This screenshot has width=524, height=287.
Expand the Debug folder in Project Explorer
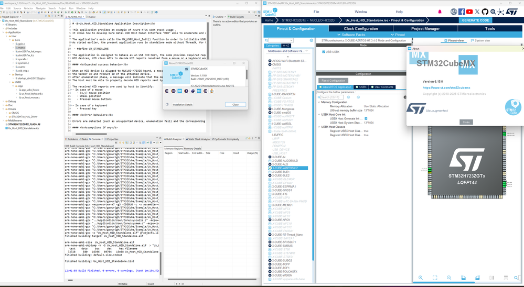[3, 101]
